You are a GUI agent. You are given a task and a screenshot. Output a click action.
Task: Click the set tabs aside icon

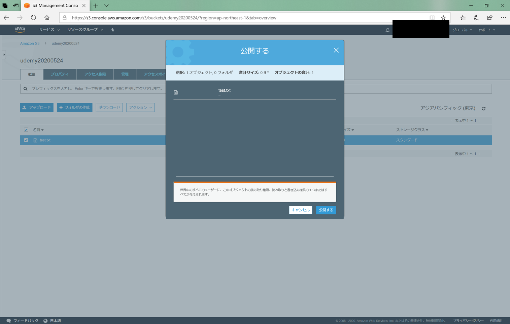tap(15, 5)
